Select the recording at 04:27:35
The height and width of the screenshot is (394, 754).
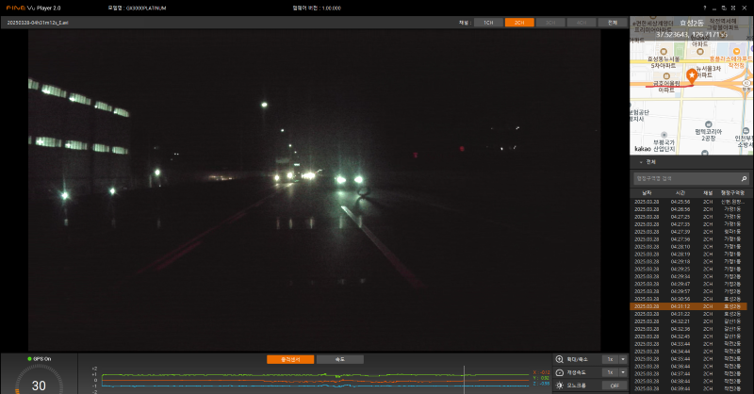click(689, 224)
